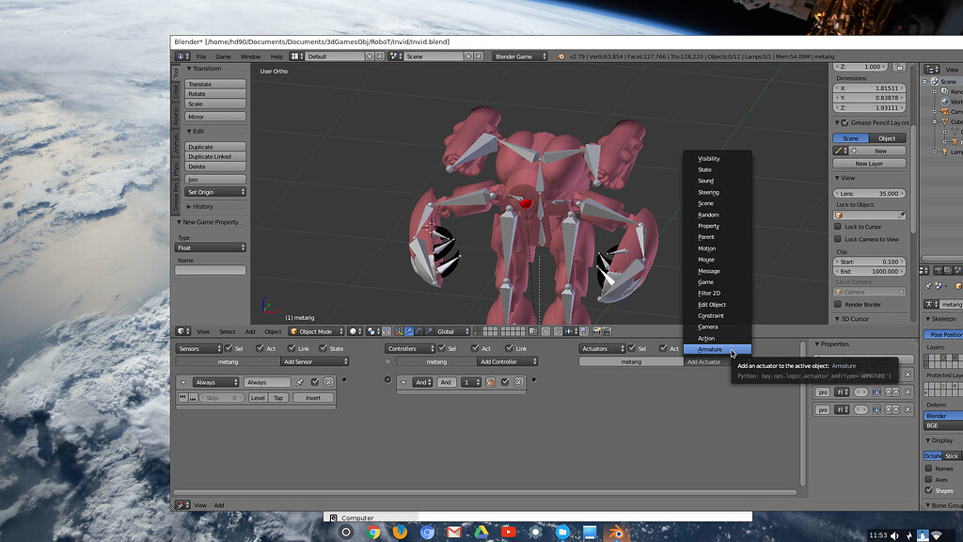This screenshot has width=963, height=542.
Task: Toggle the Sensors State checkbox
Action: [324, 348]
